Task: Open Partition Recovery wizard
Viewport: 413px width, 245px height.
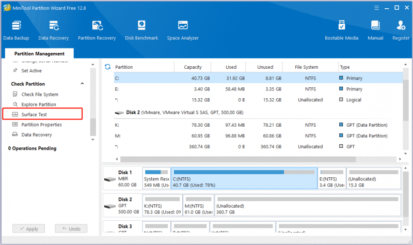Action: pos(97,30)
